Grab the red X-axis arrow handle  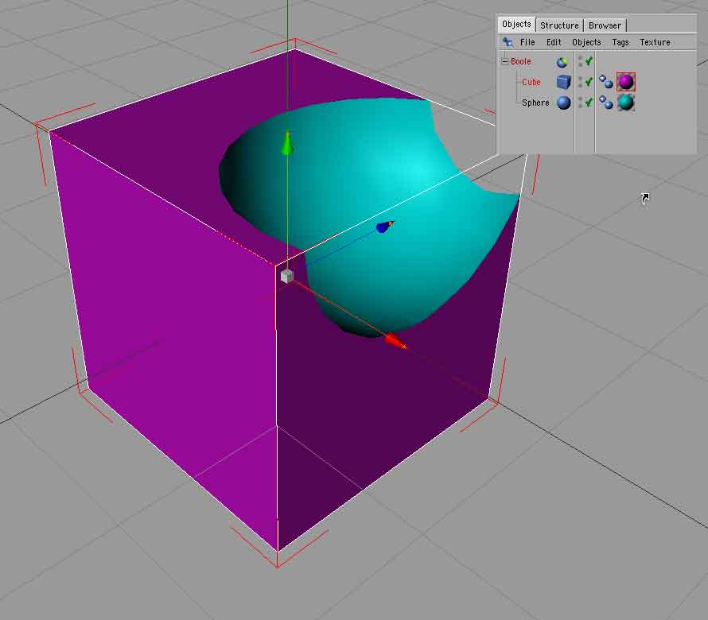(396, 341)
